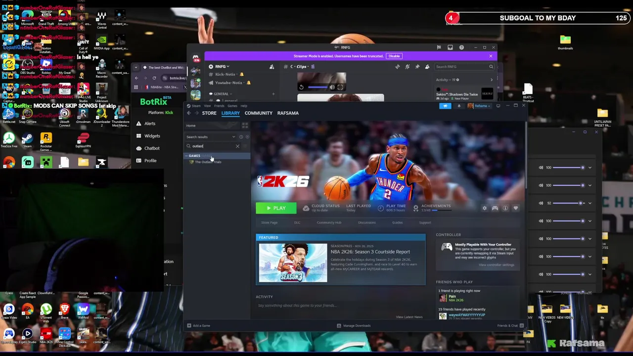Viewport: 633px width, 356px height.
Task: Click ready to play icon in library
Action: 247,137
